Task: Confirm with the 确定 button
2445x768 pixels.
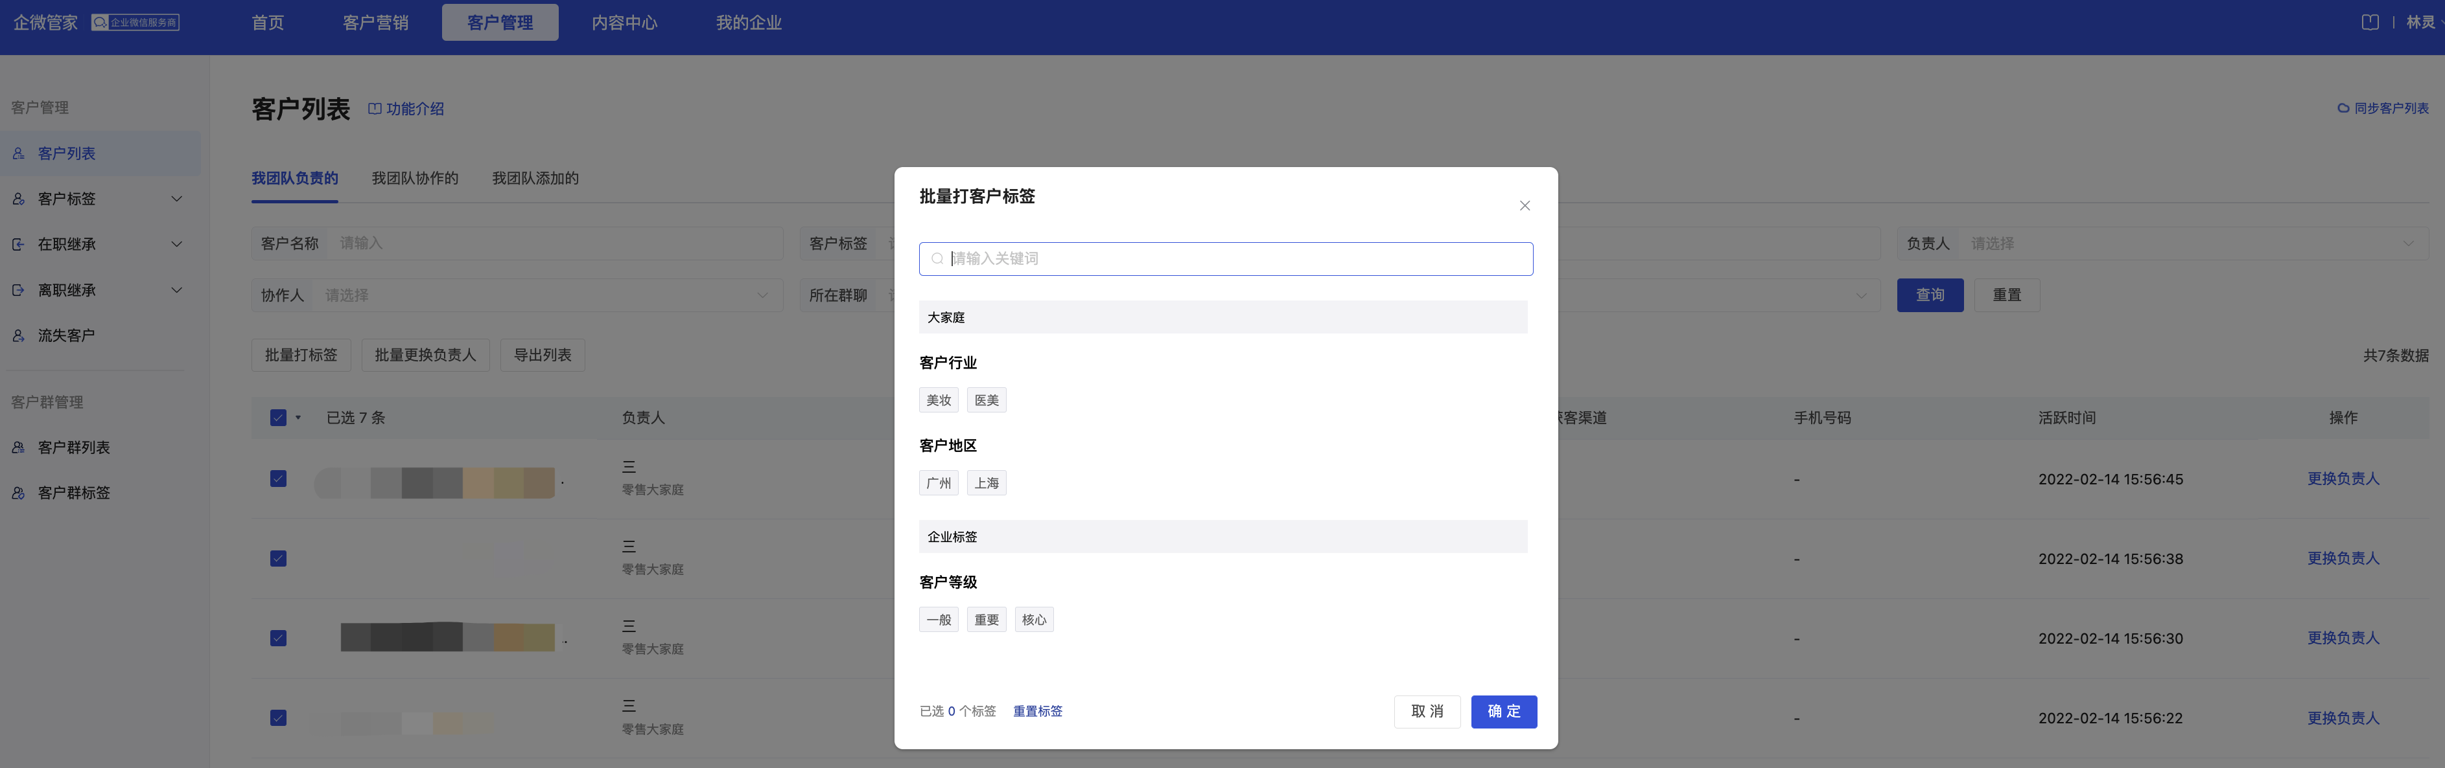Action: 1503,712
